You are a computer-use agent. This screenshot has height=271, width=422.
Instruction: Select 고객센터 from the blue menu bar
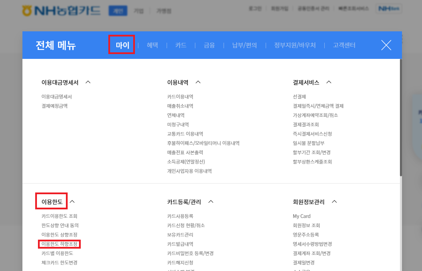[x=344, y=45]
